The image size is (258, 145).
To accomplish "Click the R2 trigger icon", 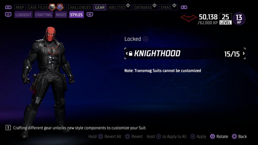I will pyautogui.click(x=90, y=15).
